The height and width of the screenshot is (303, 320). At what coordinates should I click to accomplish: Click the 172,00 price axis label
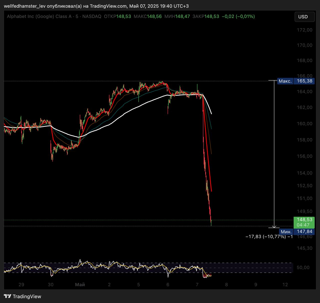[304, 30]
